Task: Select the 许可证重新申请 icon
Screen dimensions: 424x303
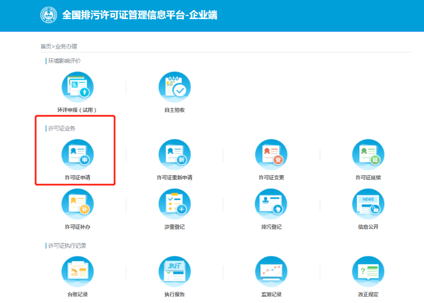Action: (175, 155)
